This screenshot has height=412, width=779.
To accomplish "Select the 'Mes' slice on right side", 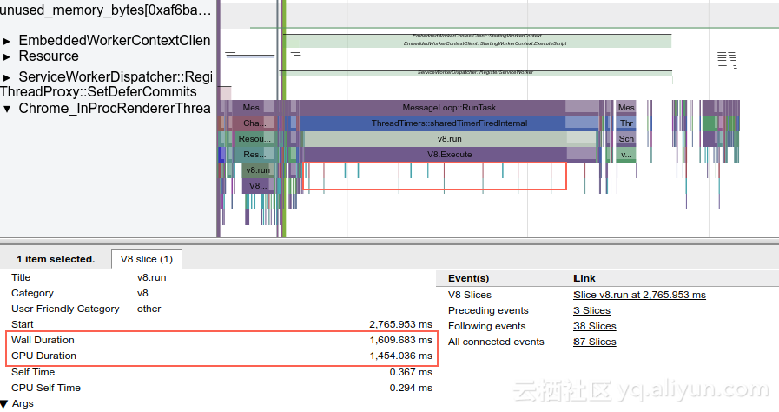I will tap(626, 108).
